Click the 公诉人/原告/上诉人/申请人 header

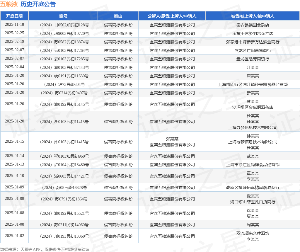(x=172, y=16)
